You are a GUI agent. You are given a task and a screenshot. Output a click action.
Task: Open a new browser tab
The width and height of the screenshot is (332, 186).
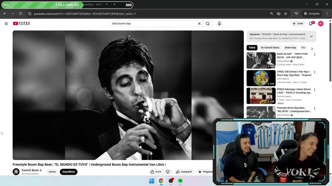114,4
